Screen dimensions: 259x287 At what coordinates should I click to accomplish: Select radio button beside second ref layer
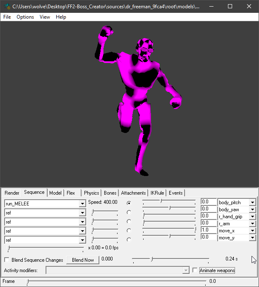pyautogui.click(x=129, y=222)
